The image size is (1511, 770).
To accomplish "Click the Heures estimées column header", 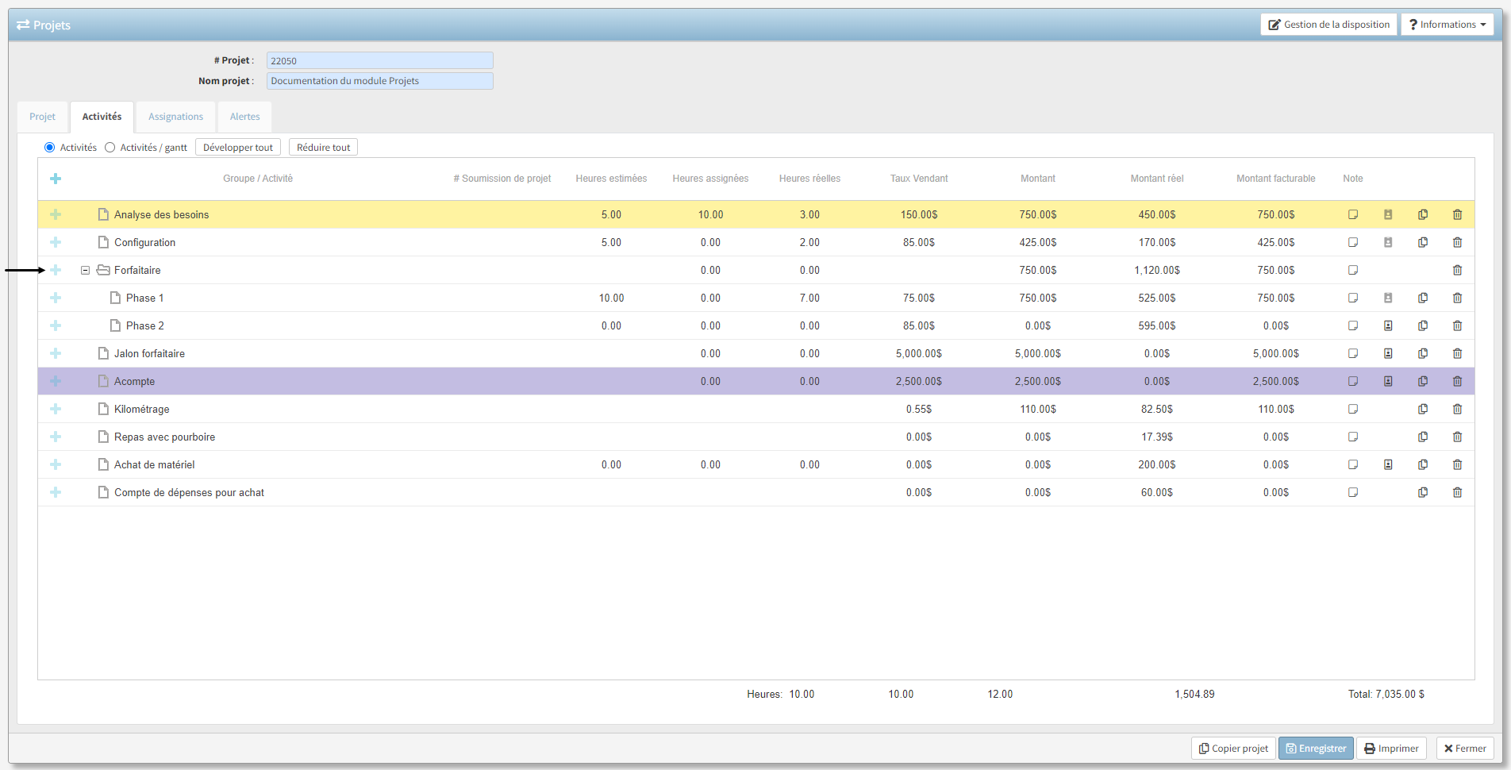I will point(611,179).
